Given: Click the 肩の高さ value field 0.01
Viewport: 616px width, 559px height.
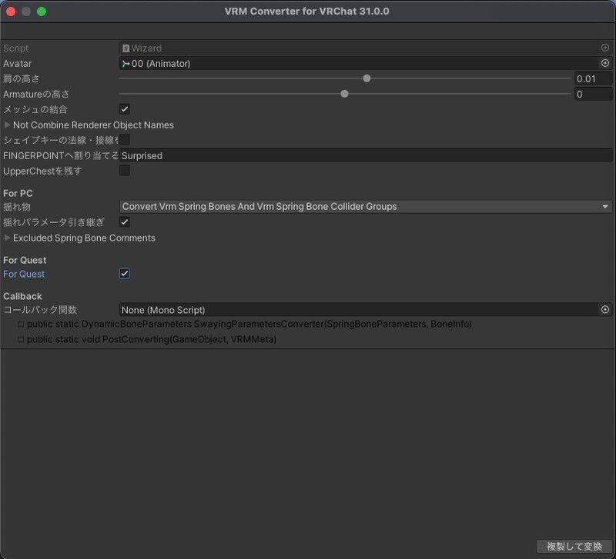Looking at the screenshot, I should pos(593,79).
